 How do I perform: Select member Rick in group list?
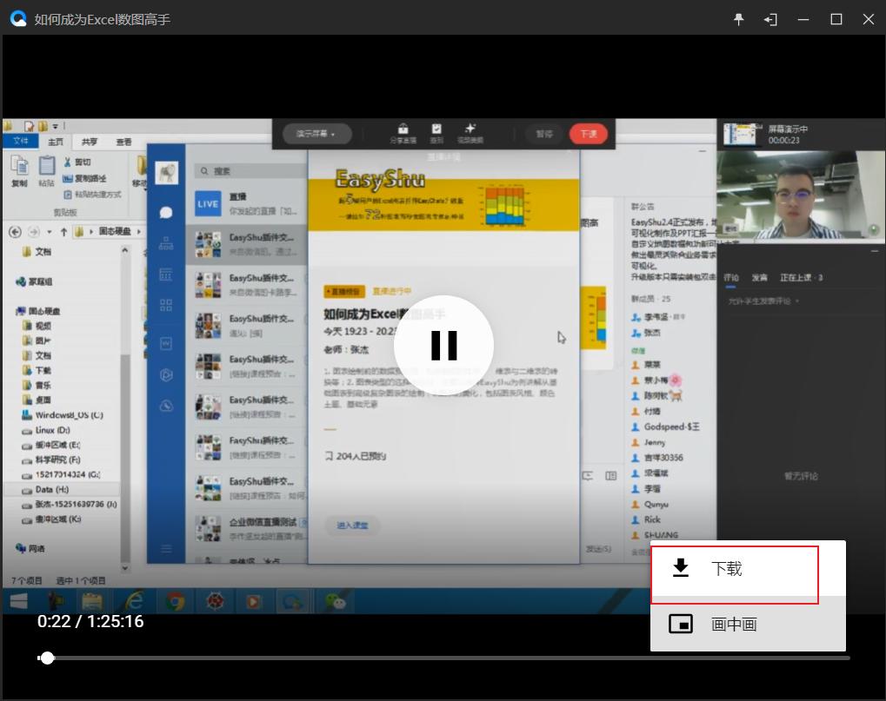[x=646, y=519]
